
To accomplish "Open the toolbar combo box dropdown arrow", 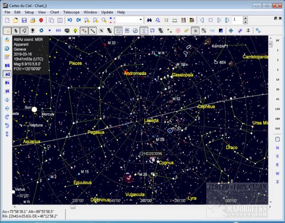I will (141, 20).
